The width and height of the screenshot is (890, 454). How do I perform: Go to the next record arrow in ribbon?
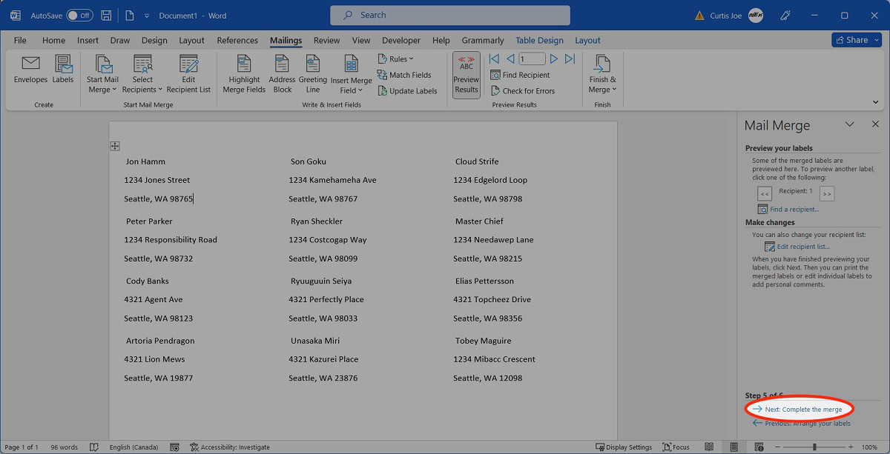[553, 59]
